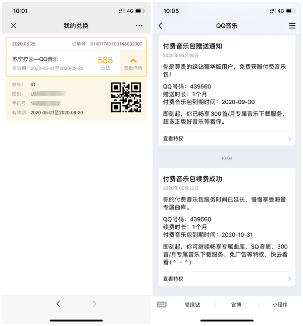
Task: Tap expiry date 2020-09-30 in gift card
Action: pyautogui.click(x=238, y=102)
